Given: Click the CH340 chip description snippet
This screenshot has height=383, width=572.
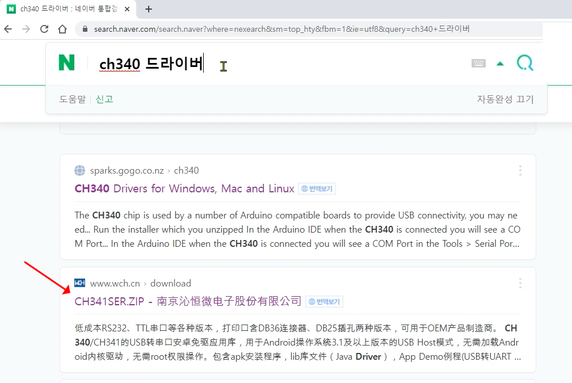Looking at the screenshot, I should [297, 229].
